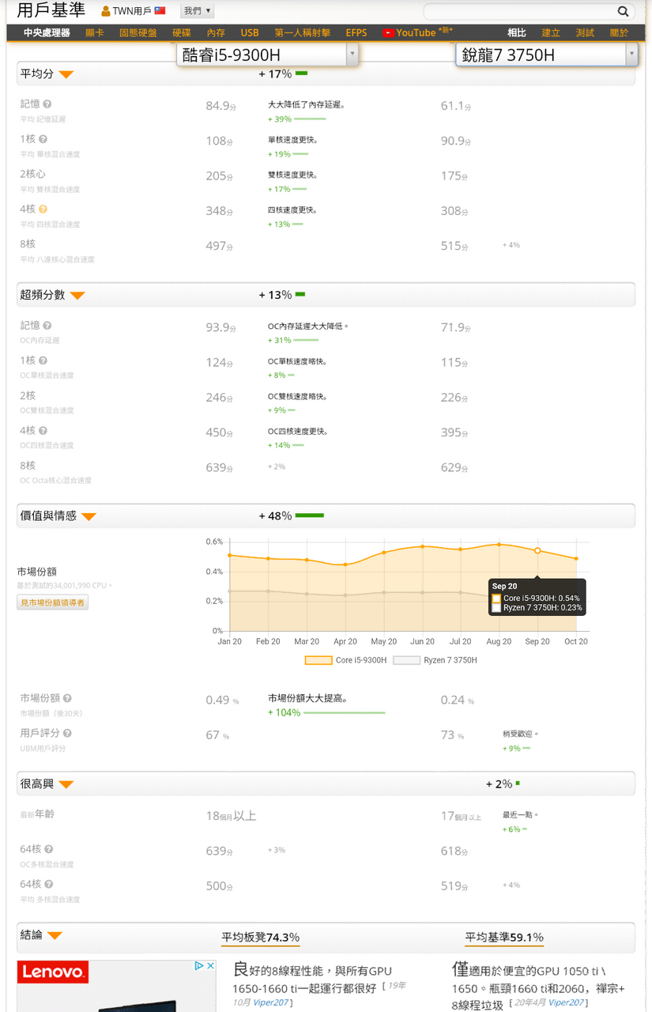Open the 第一人稱射擊 tab

coord(303,33)
